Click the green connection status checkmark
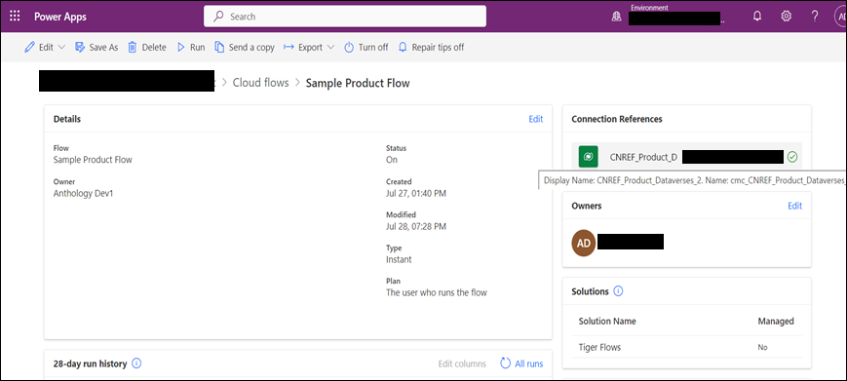 pos(791,157)
